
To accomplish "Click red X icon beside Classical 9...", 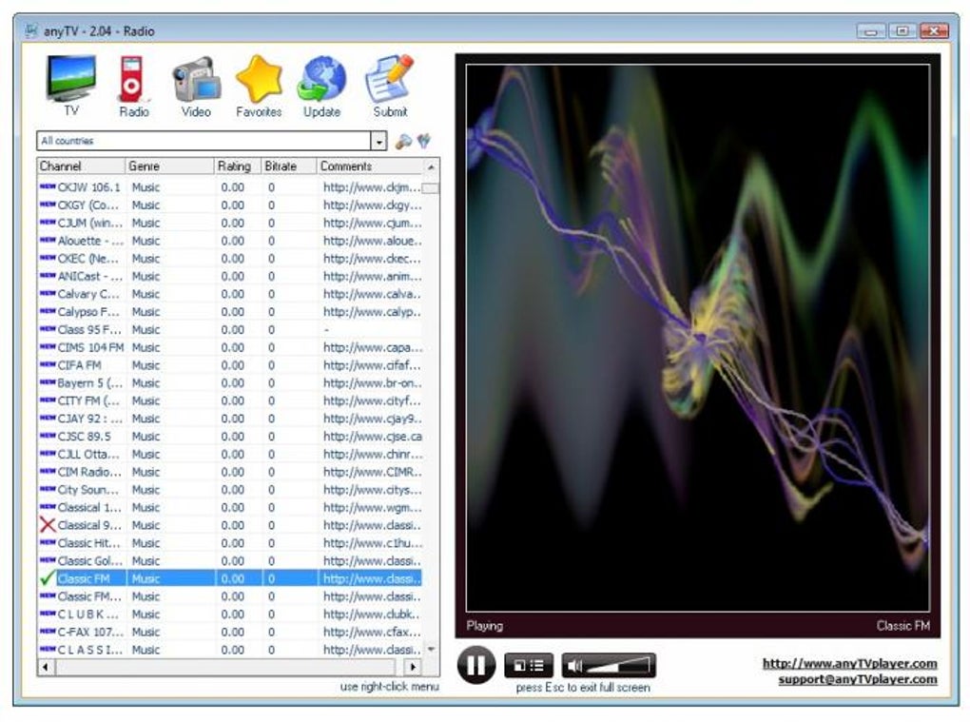I will pyautogui.click(x=47, y=525).
